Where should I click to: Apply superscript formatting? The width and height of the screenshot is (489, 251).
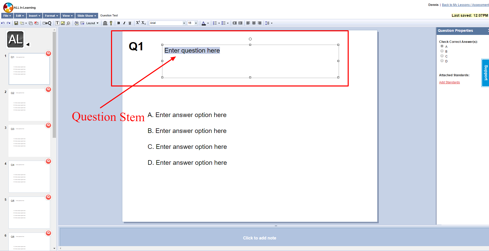(x=138, y=23)
